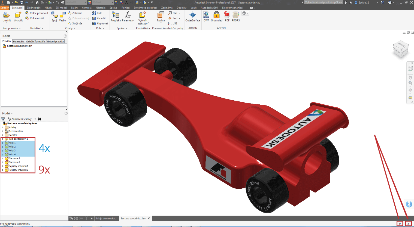Viewport: 414px width, 227px height.
Task: Click the find binoculars icon in Model browser
Action: coord(40,119)
